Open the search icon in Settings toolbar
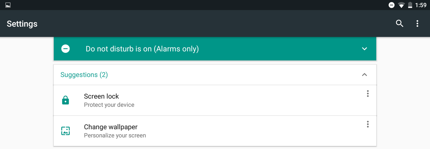The height and width of the screenshot is (149, 430). pos(400,24)
